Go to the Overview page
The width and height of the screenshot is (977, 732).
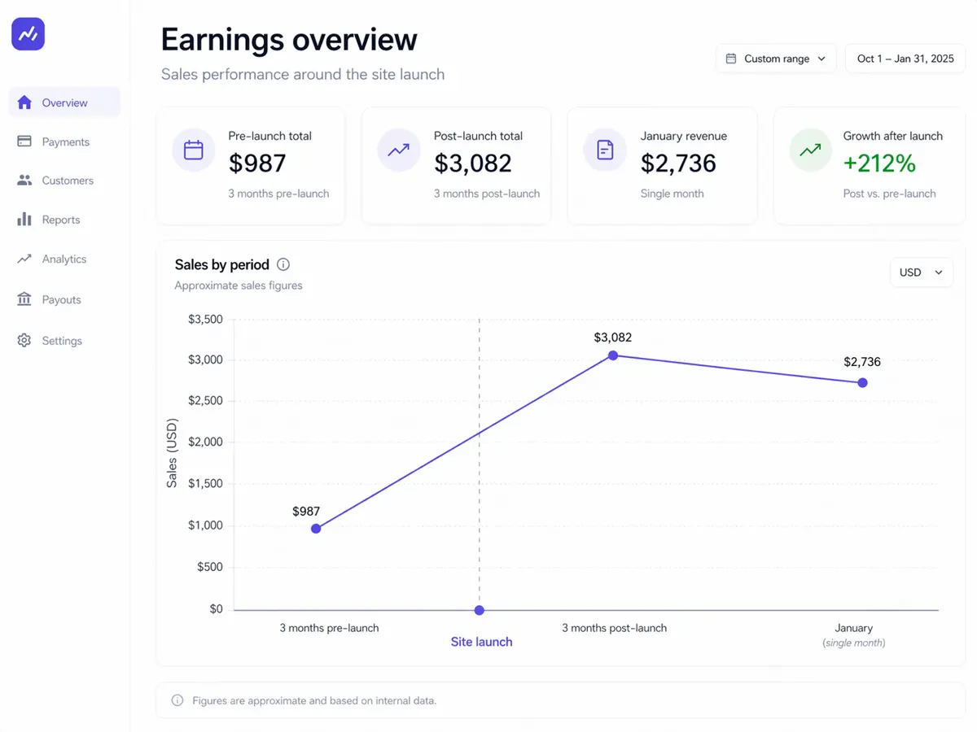point(64,102)
